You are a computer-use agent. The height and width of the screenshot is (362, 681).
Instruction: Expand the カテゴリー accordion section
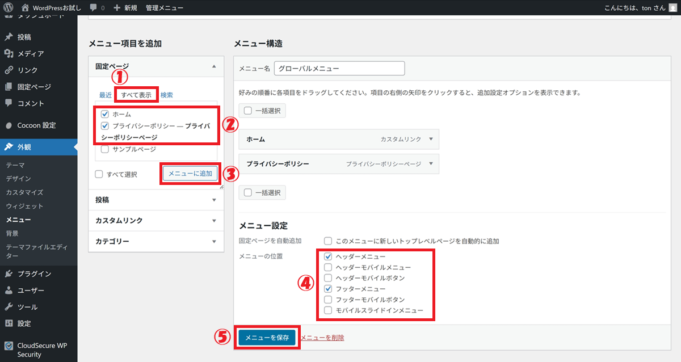tap(214, 242)
